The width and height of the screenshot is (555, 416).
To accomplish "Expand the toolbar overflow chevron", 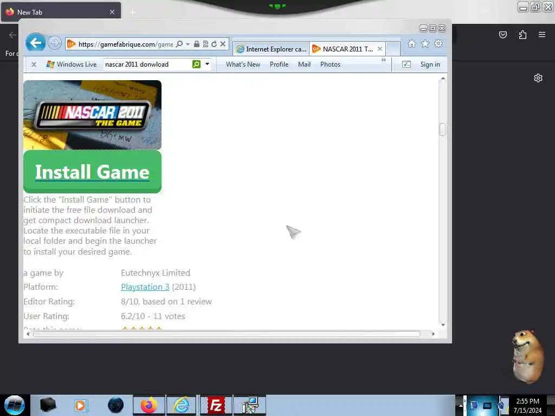I will coord(383,60).
